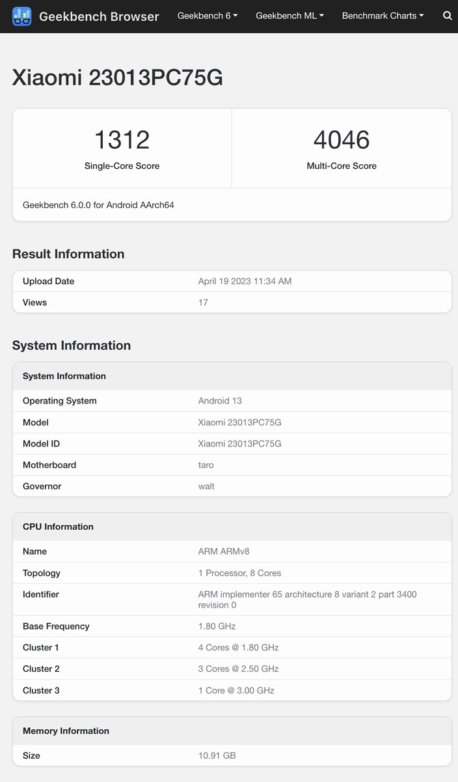
Task: Click the Model ID value Xiaomi 23013PC75G
Action: [x=240, y=444]
